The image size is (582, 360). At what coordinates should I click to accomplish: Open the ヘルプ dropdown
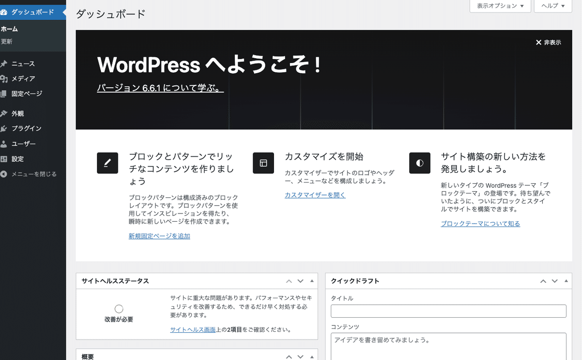tap(553, 6)
